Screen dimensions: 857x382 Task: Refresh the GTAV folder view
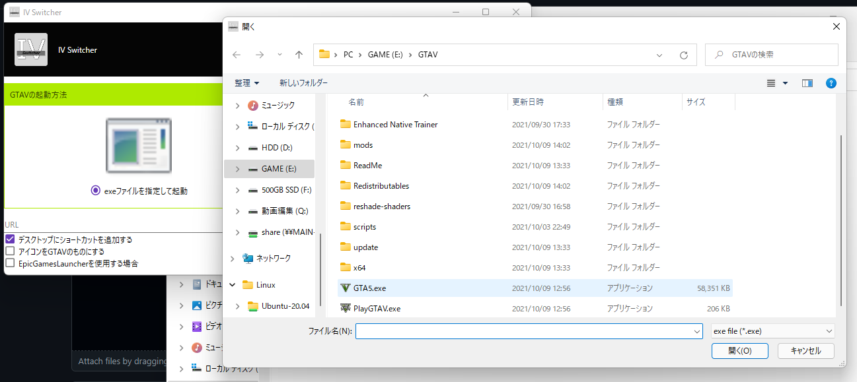pos(684,55)
